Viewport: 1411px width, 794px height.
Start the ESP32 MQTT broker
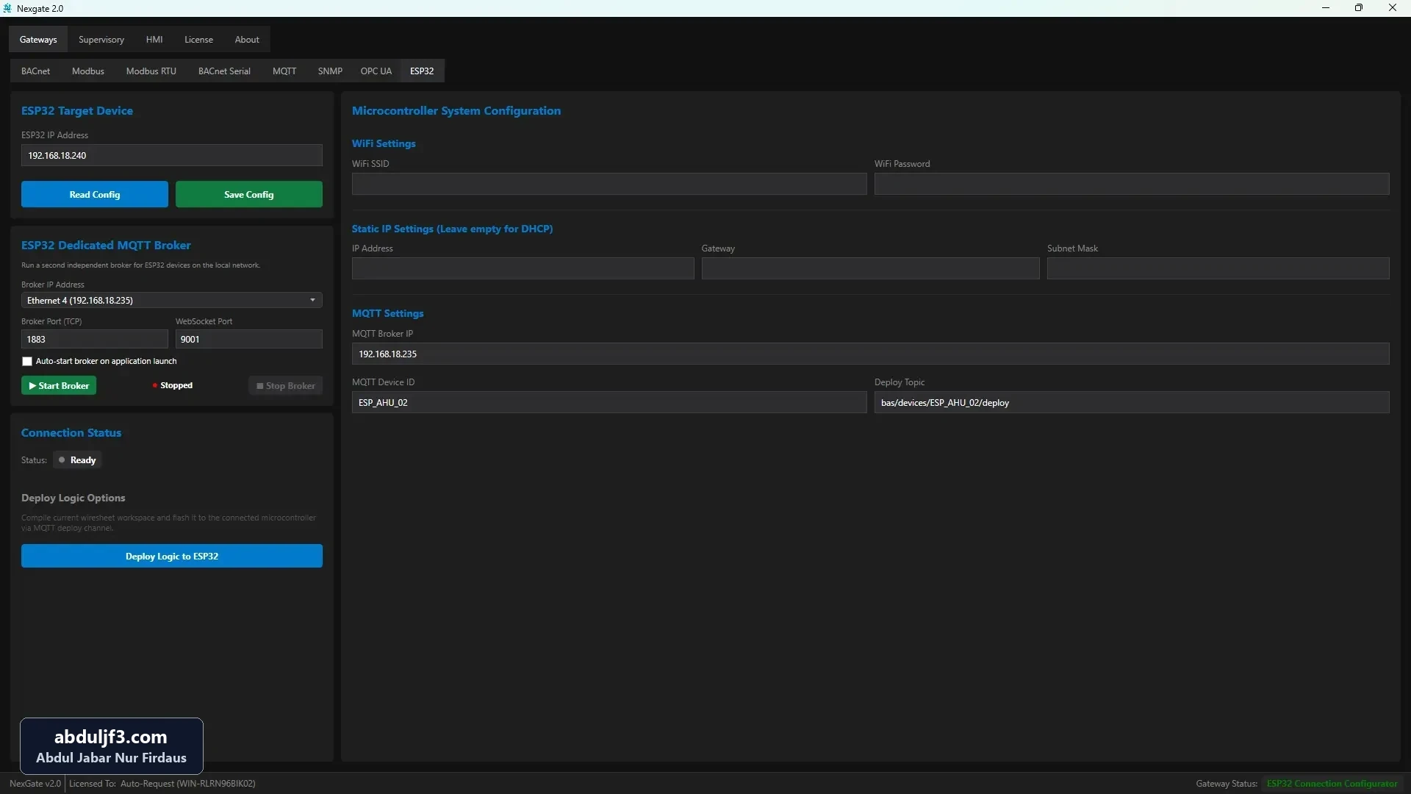tap(59, 386)
